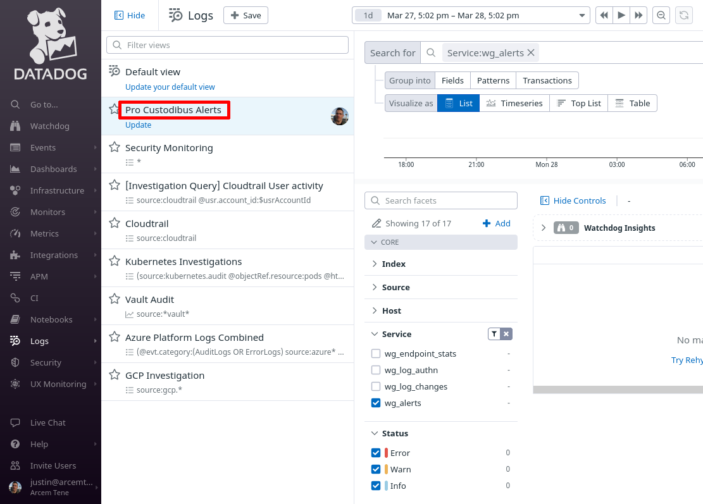The width and height of the screenshot is (703, 504).
Task: Visualize as Timeseries
Action: point(514,103)
